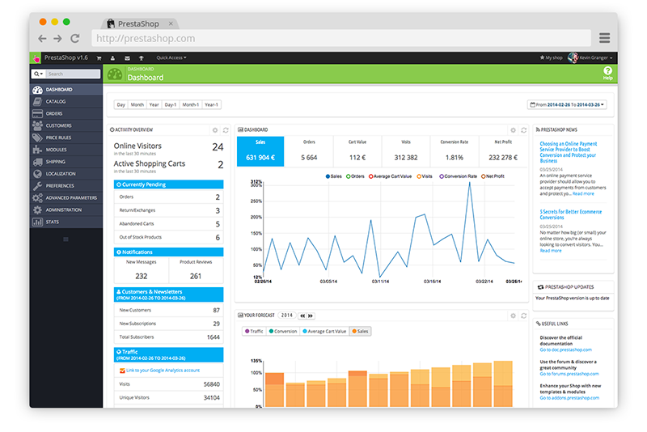Go to previous forecast year
Screen dimensions: 647x432
(302, 316)
